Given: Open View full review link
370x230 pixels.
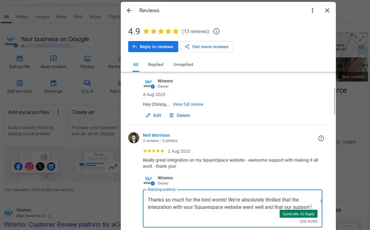Looking at the screenshot, I should [x=188, y=104].
